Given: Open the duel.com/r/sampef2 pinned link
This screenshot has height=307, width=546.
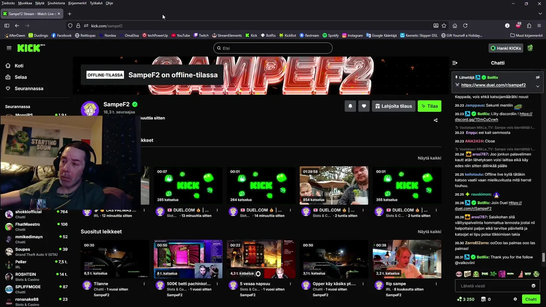Looking at the screenshot, I should 494,85.
